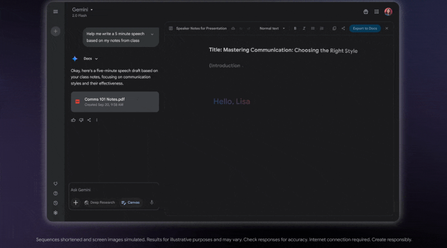Click Export to Docs button

pos(365,29)
